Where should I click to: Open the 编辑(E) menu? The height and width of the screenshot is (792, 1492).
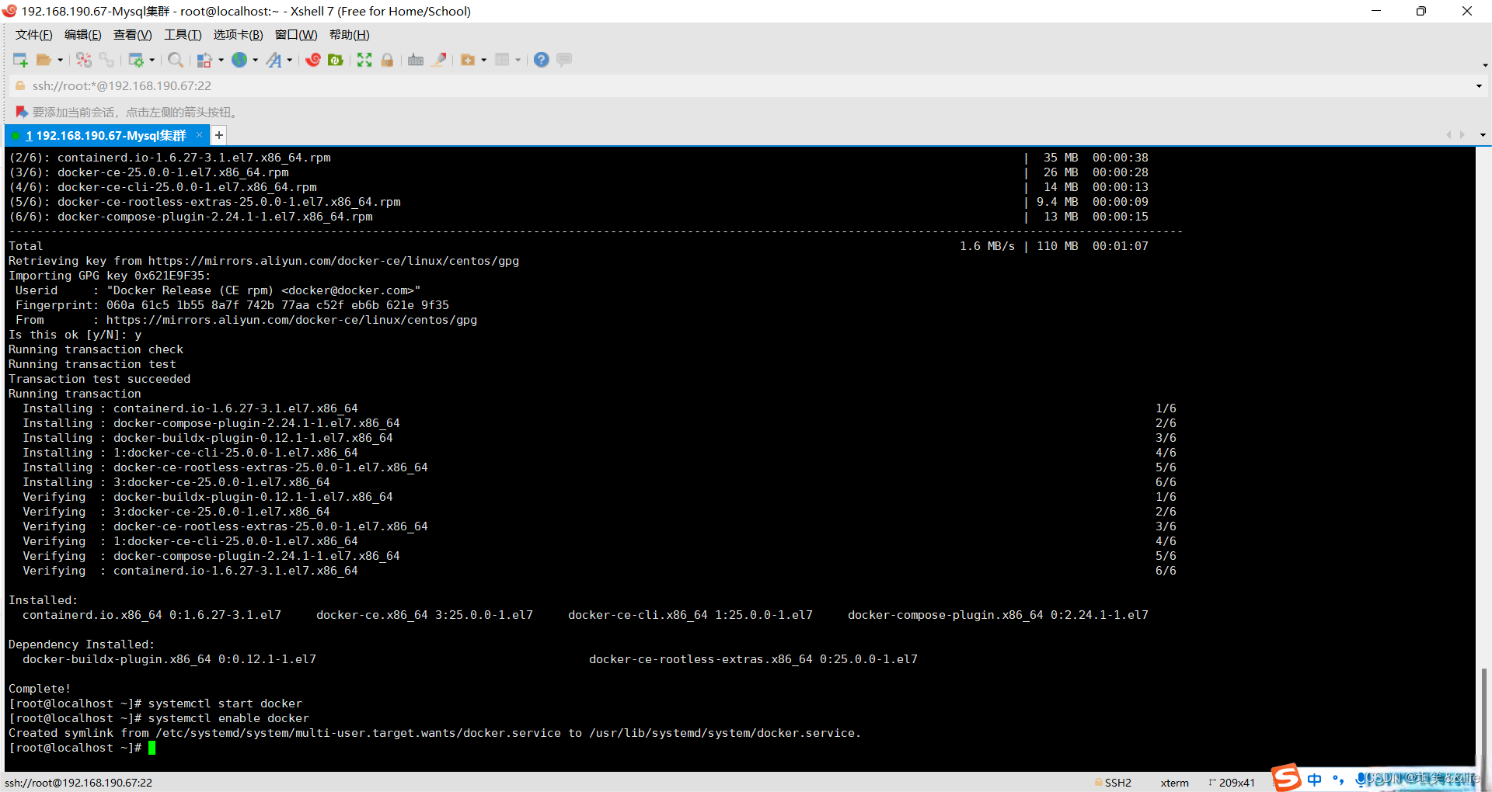tap(83, 35)
